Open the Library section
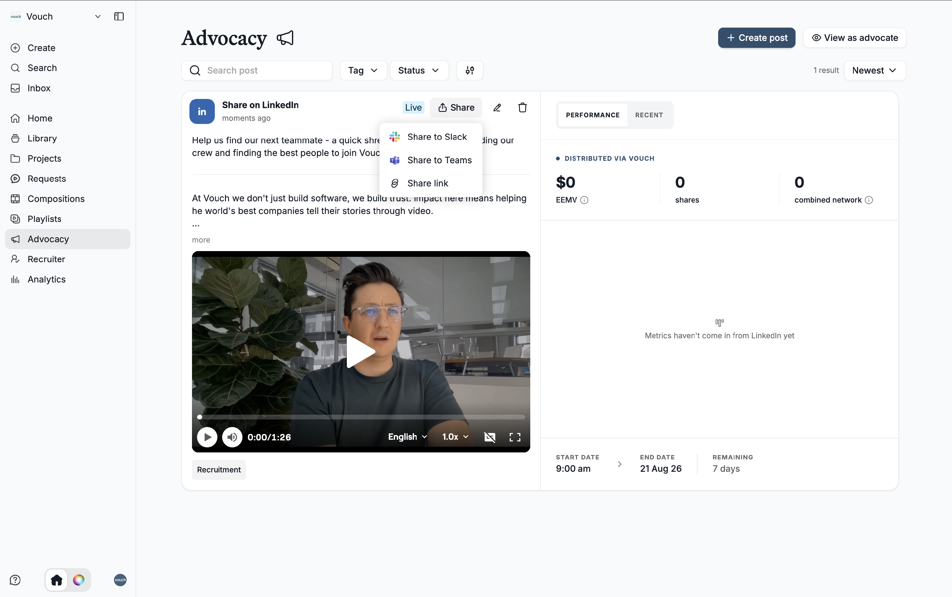This screenshot has height=597, width=952. tap(68, 138)
